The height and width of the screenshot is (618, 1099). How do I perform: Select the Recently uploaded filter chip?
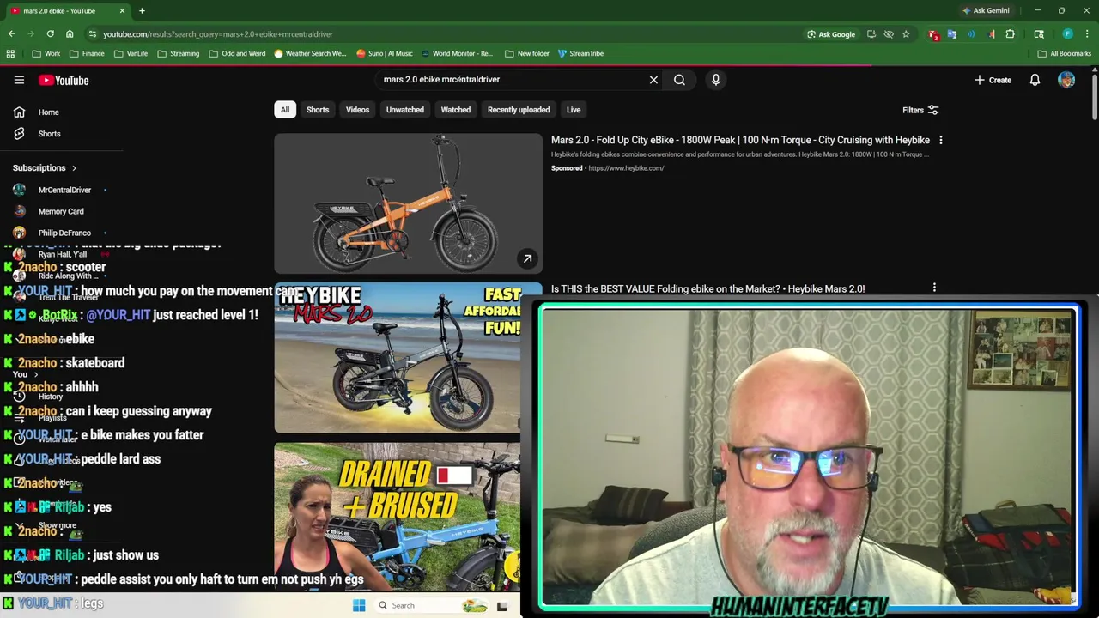(519, 110)
